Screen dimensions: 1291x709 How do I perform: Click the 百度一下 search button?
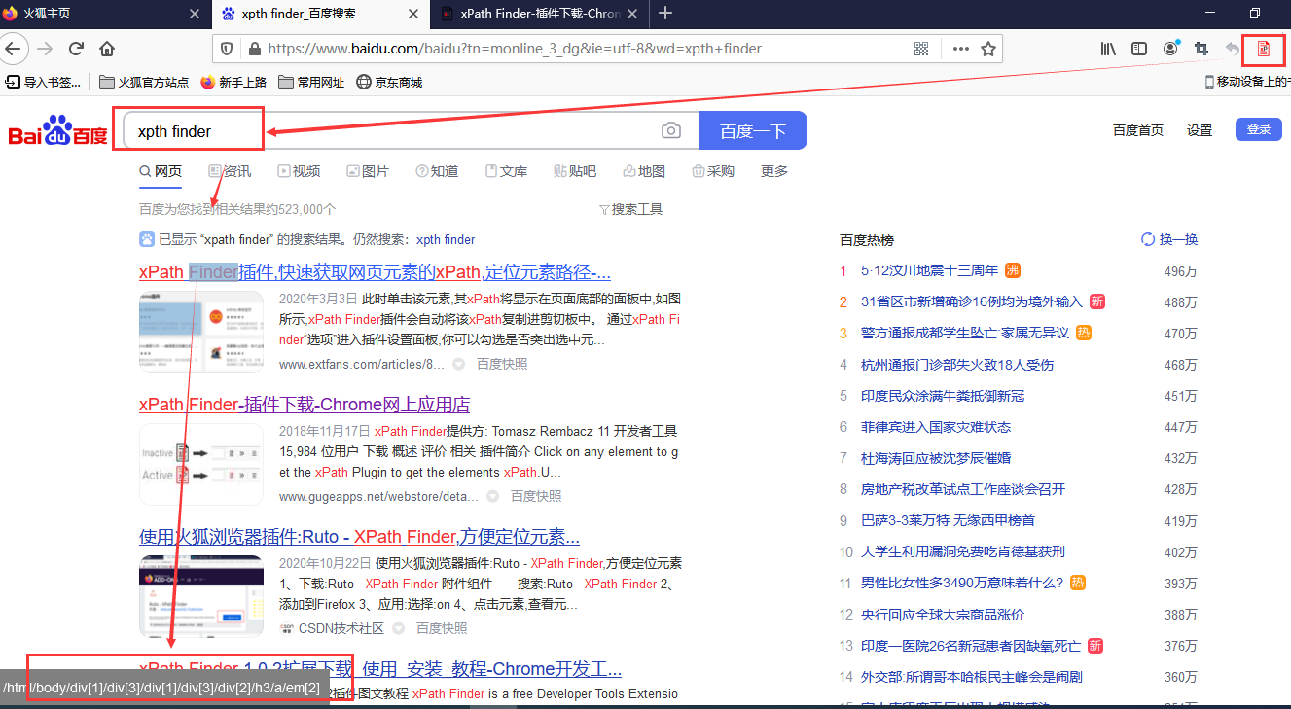[753, 131]
